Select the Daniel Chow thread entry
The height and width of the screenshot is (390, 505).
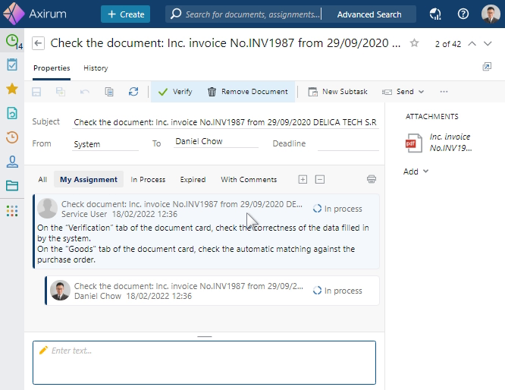point(212,291)
